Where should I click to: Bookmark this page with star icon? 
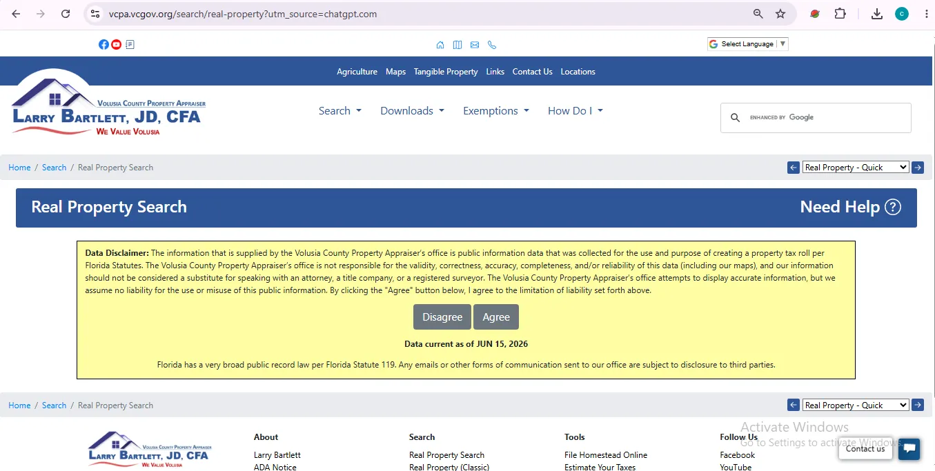780,14
